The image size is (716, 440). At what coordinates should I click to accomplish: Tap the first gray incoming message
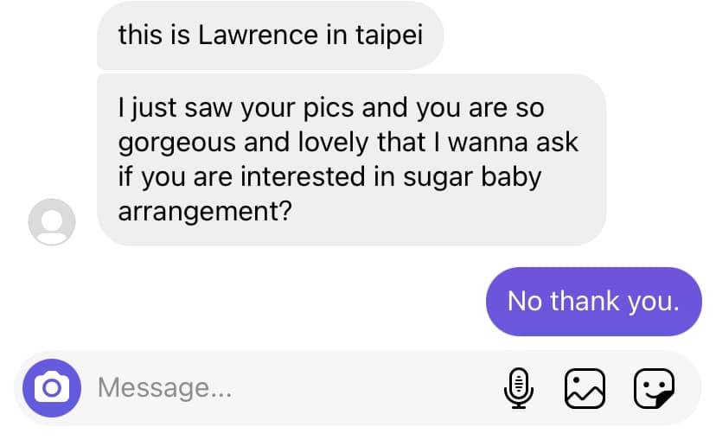click(270, 35)
